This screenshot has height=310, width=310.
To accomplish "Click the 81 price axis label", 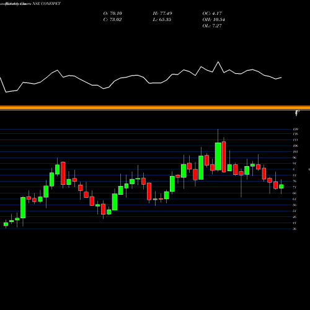I will coord(294,175).
